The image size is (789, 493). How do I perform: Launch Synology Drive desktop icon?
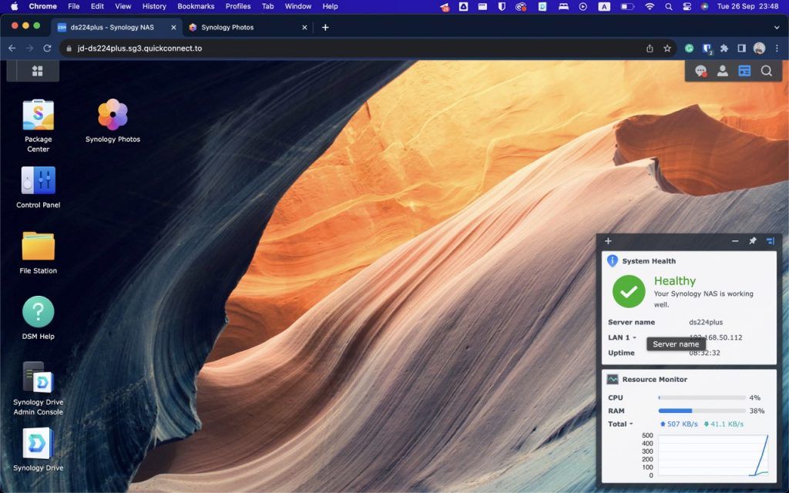point(39,443)
